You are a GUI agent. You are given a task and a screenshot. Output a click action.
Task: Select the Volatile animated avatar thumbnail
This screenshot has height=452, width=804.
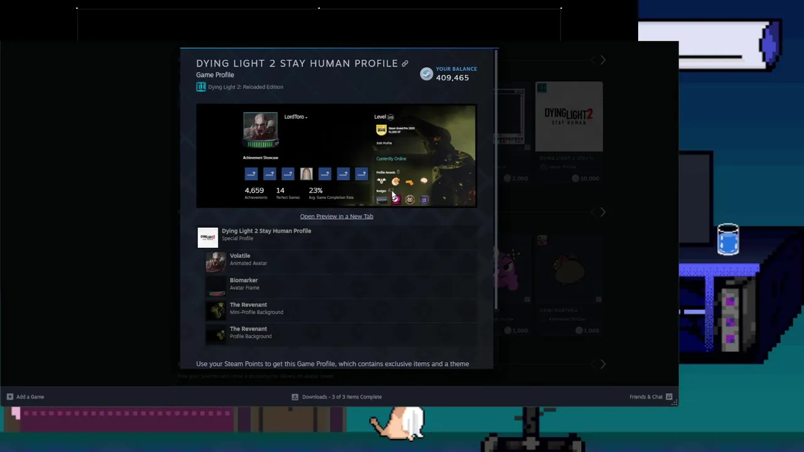click(215, 262)
